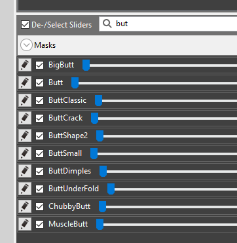Image resolution: width=237 pixels, height=243 pixels.
Task: Click the pencil icon next to ButtDimples
Action: coord(25,171)
